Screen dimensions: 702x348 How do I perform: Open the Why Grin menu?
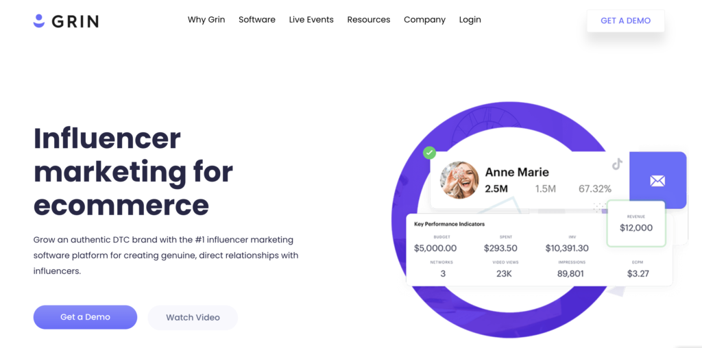click(x=206, y=20)
